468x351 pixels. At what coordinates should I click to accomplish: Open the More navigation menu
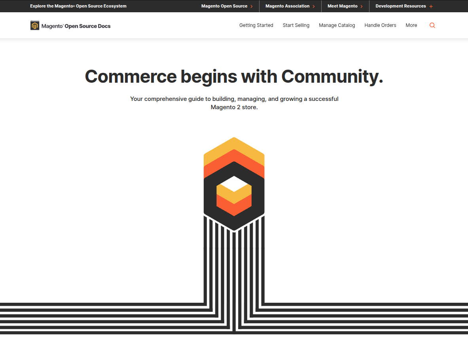pos(411,25)
